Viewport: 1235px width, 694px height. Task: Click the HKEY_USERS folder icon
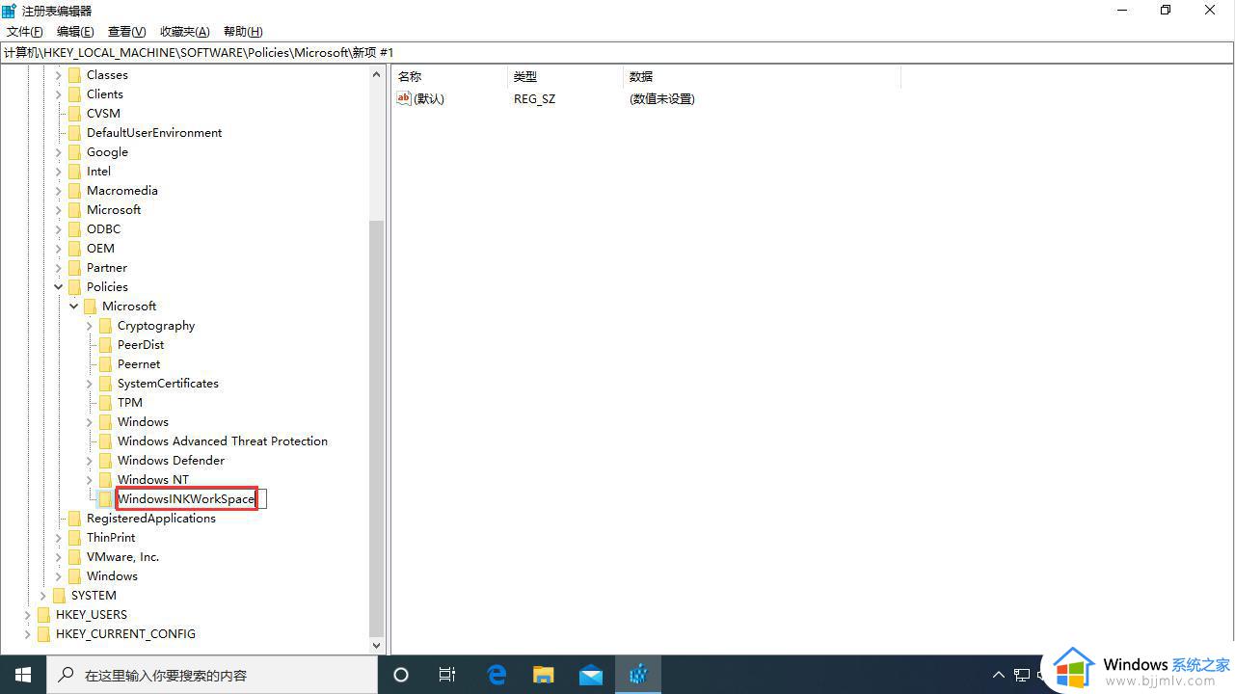pos(43,615)
